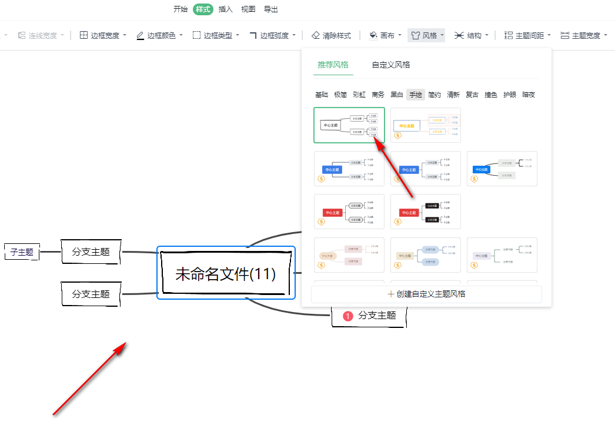Click the 边框弧度 corner icon
Viewport: 615px width, 429px height.
[x=253, y=35]
